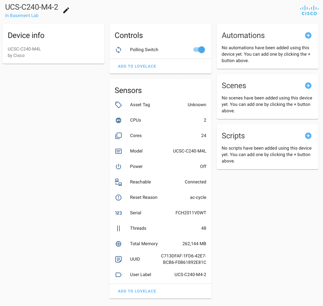Open the UUID sensor label
The width and height of the screenshot is (323, 306).
135,259
